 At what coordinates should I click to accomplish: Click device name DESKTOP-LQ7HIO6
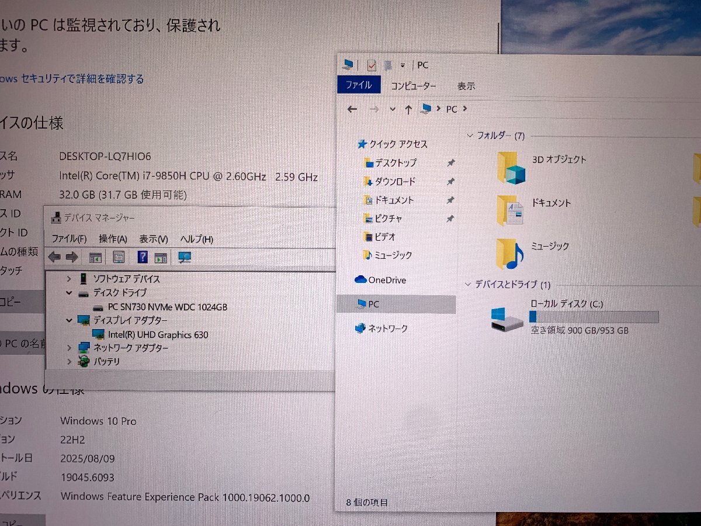pyautogui.click(x=105, y=157)
